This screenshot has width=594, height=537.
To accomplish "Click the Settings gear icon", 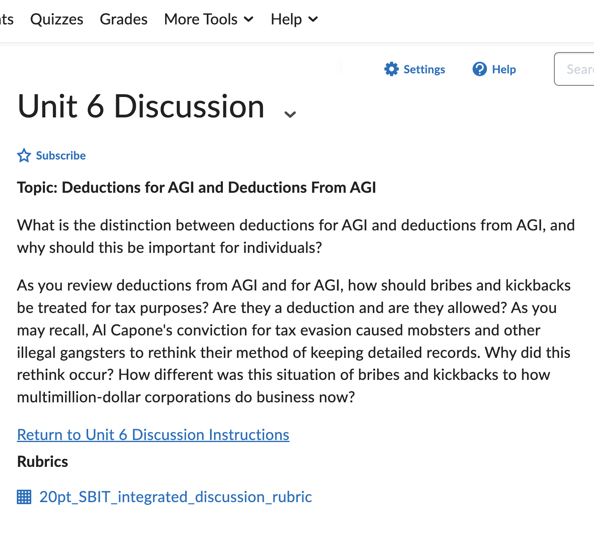I will pos(392,69).
